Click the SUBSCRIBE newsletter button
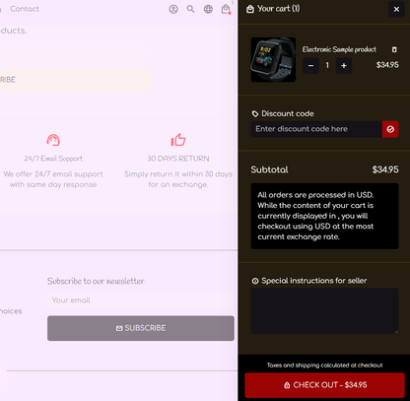The width and height of the screenshot is (410, 401). pos(141,328)
